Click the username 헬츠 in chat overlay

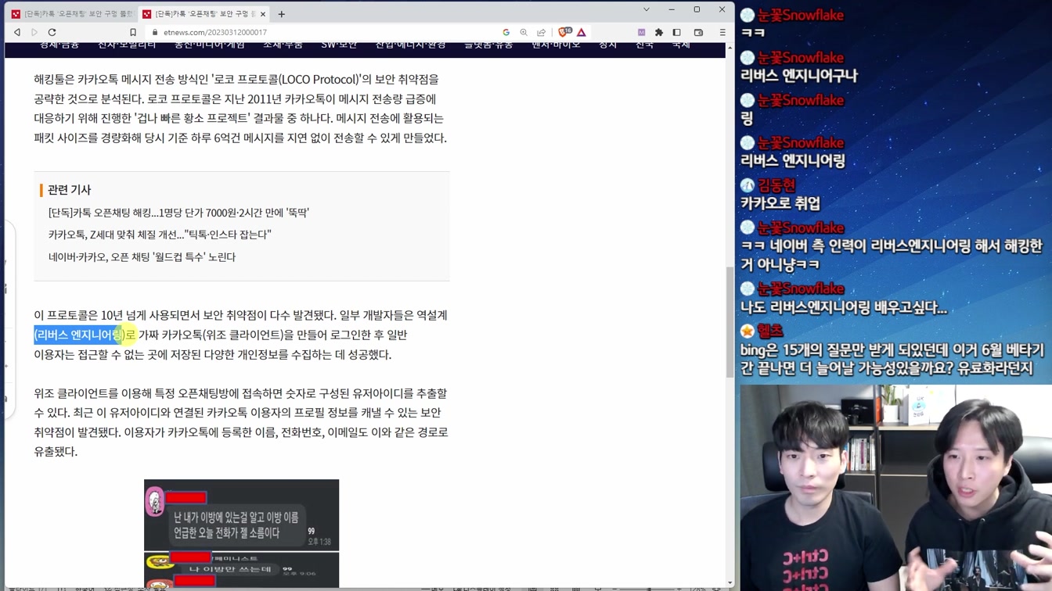pos(770,331)
